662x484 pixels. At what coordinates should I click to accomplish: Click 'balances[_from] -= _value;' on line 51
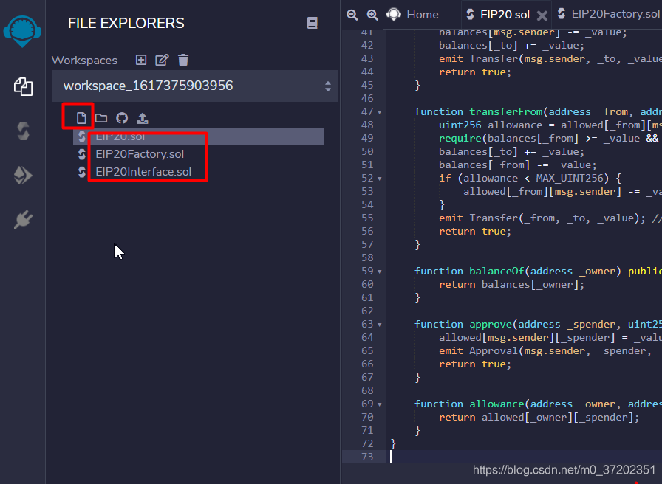[518, 165]
